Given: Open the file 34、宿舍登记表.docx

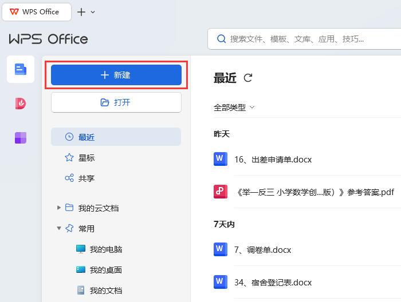Looking at the screenshot, I should coord(273,282).
